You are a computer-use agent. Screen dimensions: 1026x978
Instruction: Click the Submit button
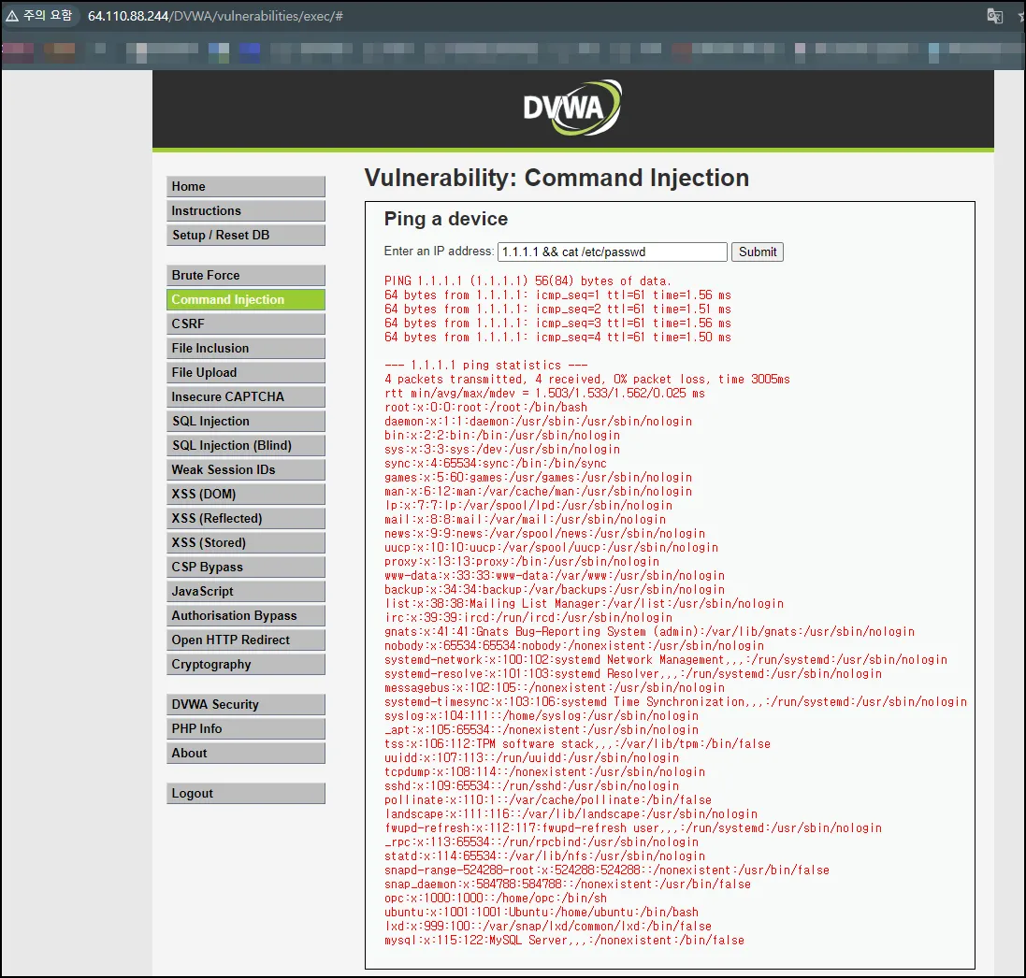click(757, 252)
